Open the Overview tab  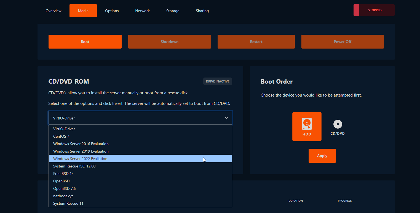pos(53,11)
